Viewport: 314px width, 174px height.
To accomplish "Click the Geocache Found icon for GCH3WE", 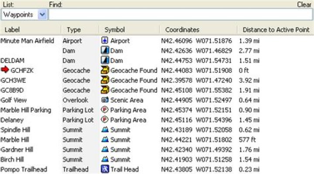I will tap(105, 80).
